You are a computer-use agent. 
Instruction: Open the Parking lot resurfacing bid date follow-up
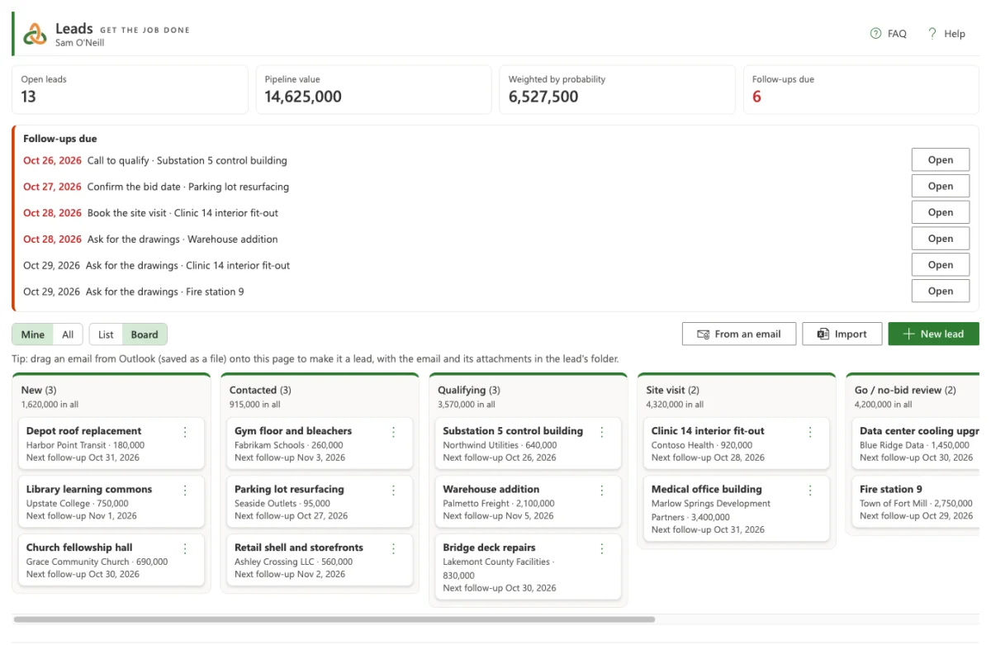click(x=941, y=187)
